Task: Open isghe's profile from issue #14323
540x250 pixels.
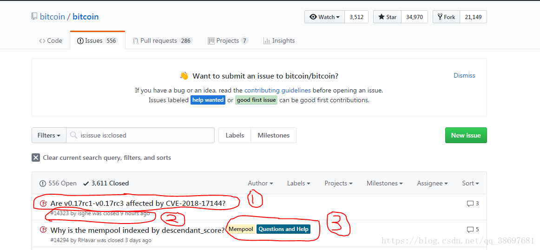Action: (x=85, y=213)
